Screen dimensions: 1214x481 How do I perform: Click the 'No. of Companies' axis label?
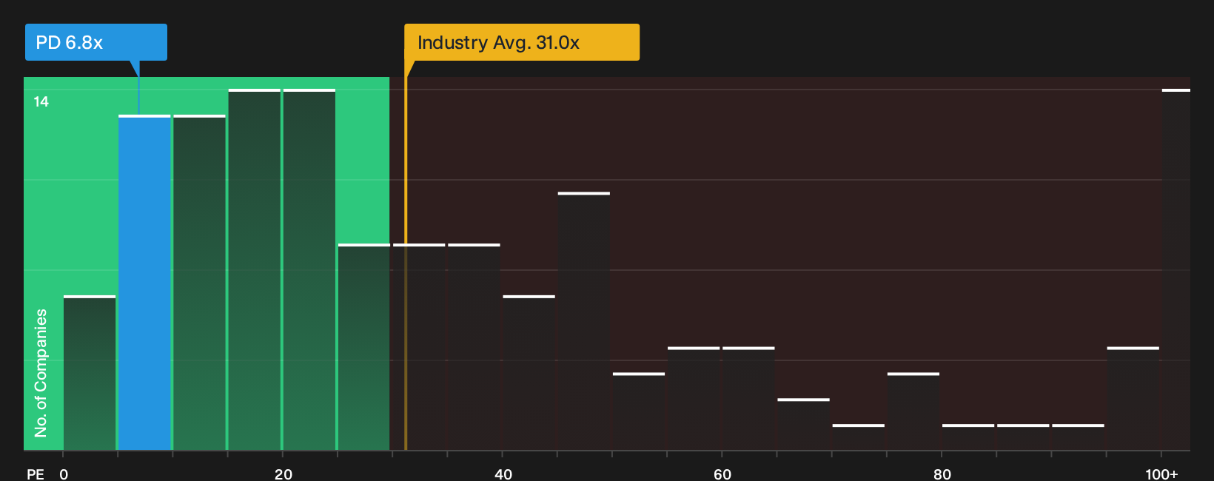(x=41, y=372)
